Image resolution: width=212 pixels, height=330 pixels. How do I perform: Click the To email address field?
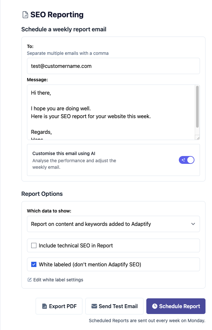pyautogui.click(x=113, y=66)
